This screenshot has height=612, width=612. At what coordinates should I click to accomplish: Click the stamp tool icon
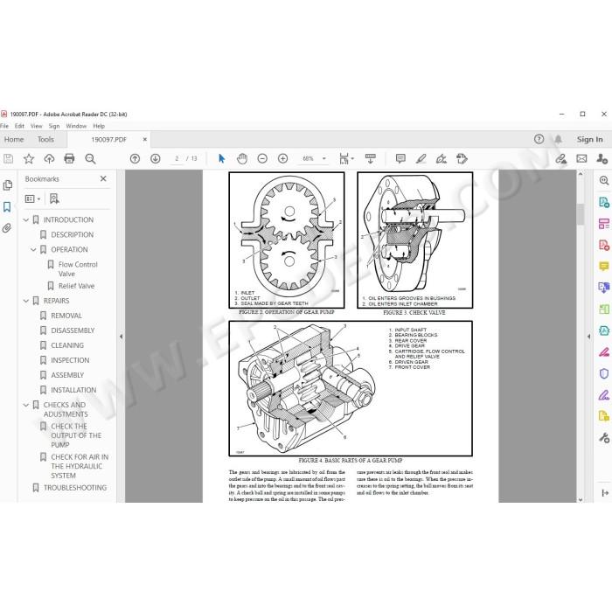(x=462, y=159)
